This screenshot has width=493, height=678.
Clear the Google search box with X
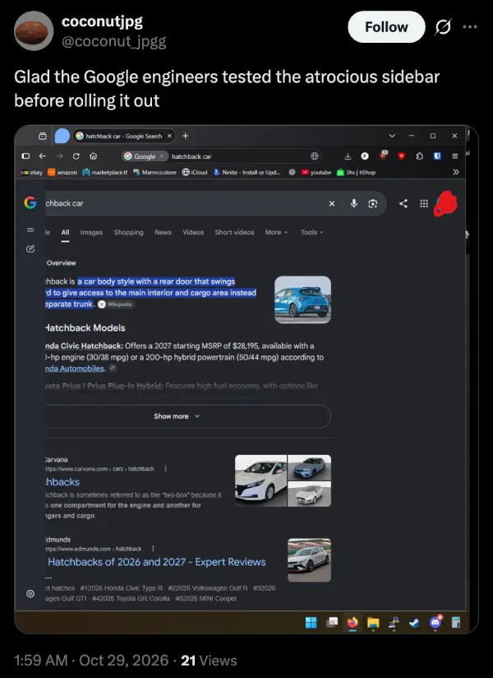tap(332, 203)
